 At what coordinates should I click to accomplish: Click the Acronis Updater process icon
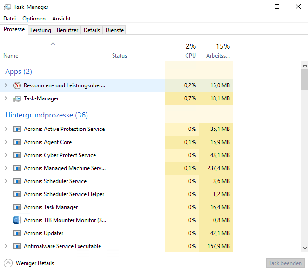(17, 233)
